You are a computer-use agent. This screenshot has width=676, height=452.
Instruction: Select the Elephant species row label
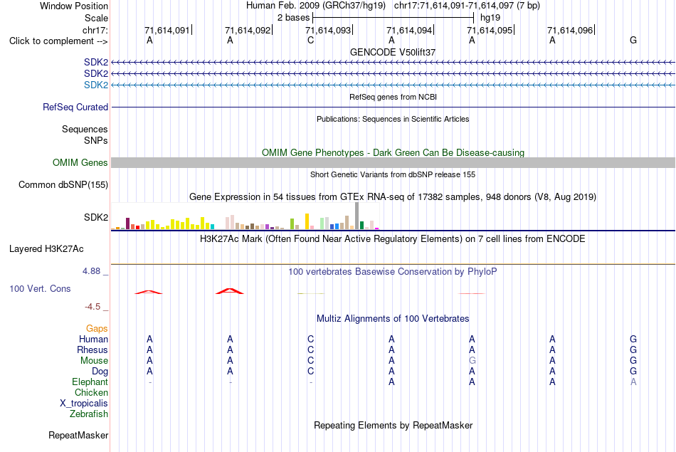click(90, 382)
